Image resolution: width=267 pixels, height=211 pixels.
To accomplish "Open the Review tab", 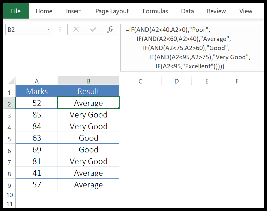I will [x=216, y=11].
